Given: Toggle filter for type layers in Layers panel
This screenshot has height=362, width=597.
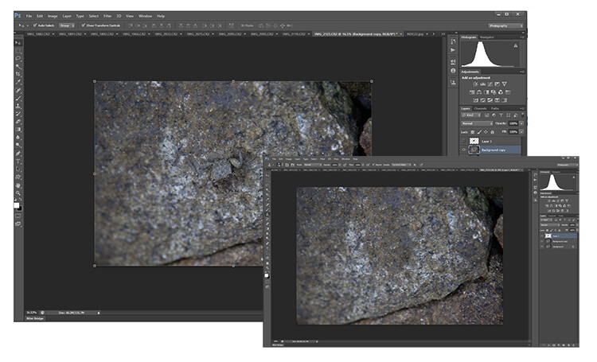Looking at the screenshot, I should (x=501, y=115).
